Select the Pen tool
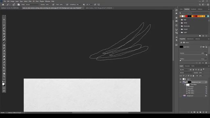The image size is (210, 118). pyautogui.click(x=4, y=62)
